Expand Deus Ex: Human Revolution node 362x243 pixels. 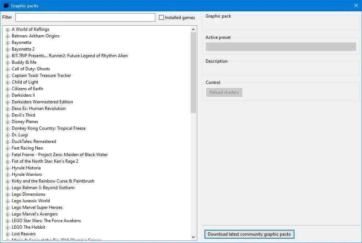click(7, 109)
